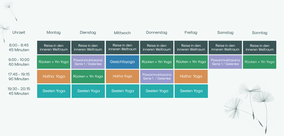This screenshot has width=284, height=136.
Task: Select Dienstag's Pawanmuktasana Serie 1 class
Action: coord(88,62)
